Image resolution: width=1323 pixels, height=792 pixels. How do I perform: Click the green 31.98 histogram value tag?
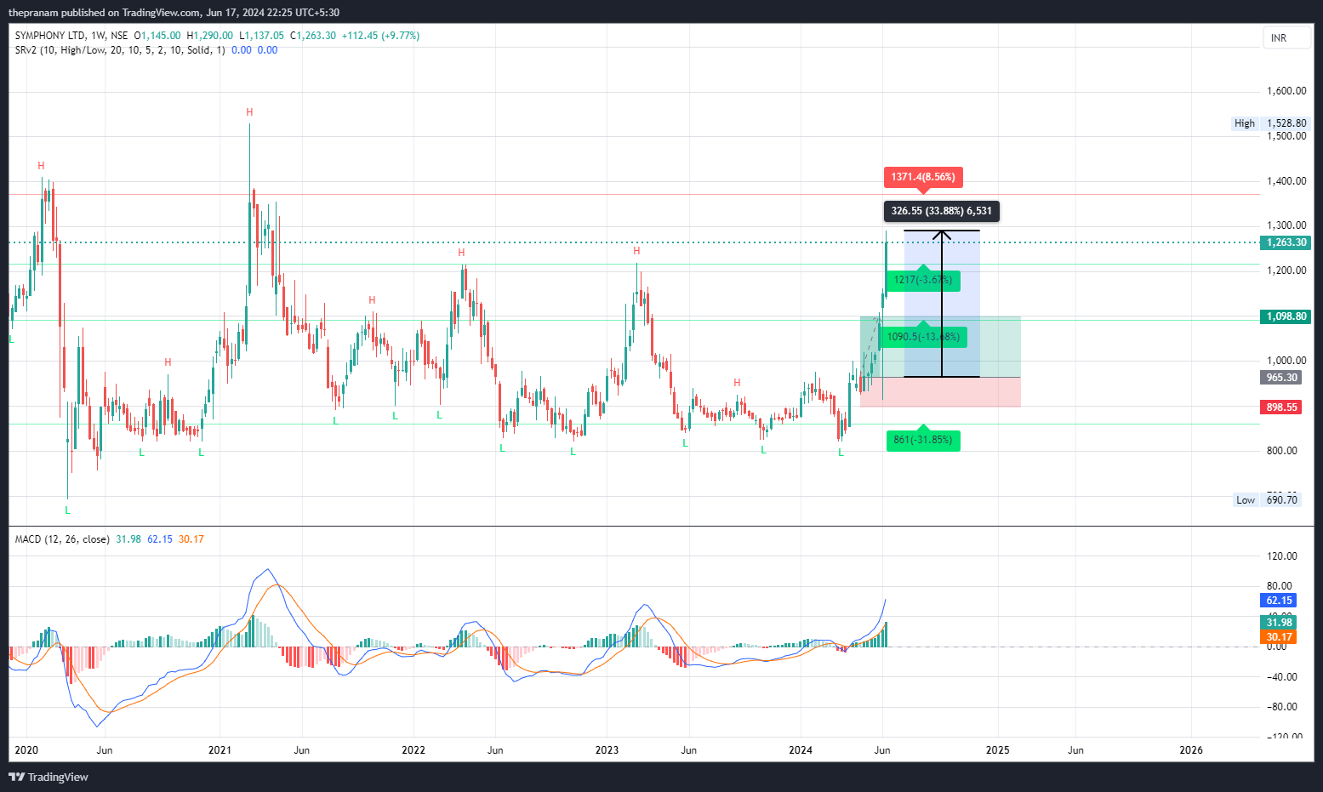click(x=1279, y=623)
